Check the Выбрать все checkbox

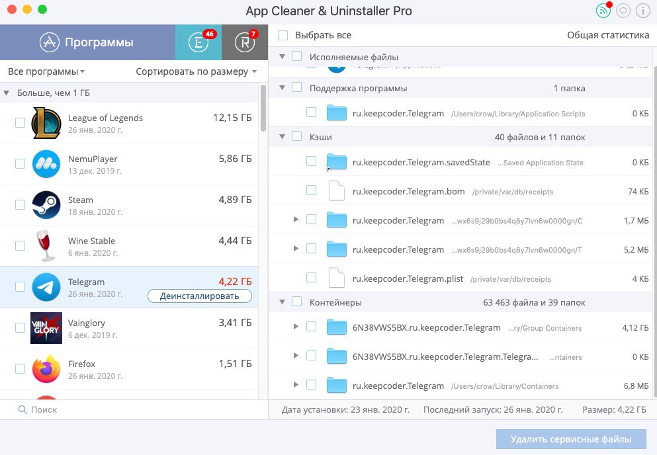tap(283, 35)
